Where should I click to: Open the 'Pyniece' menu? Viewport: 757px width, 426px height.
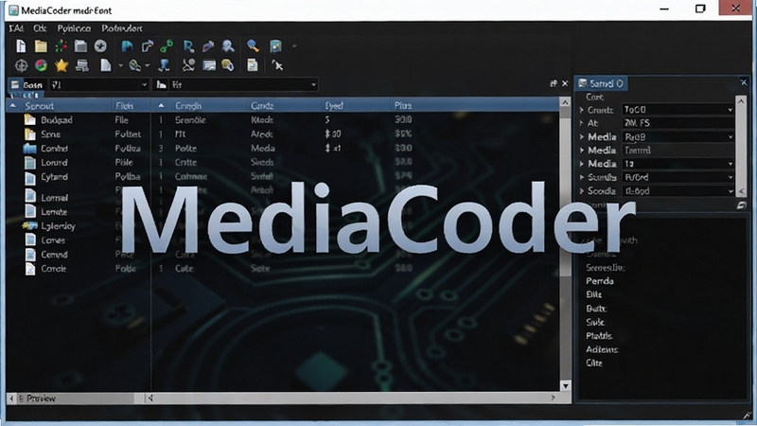pyautogui.click(x=74, y=28)
